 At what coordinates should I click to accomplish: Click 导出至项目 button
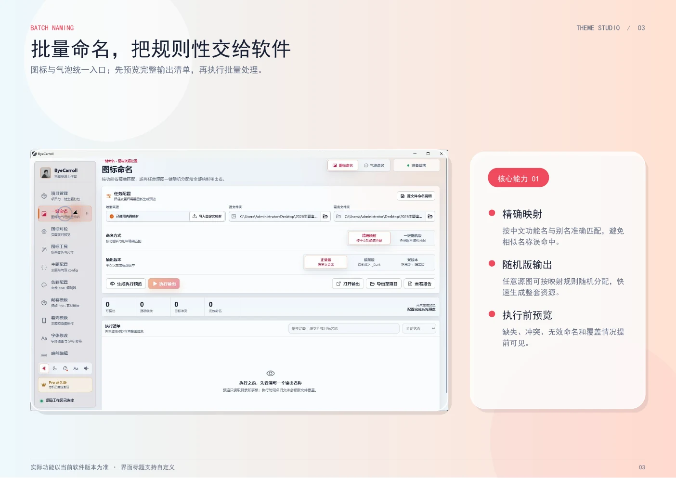click(384, 284)
